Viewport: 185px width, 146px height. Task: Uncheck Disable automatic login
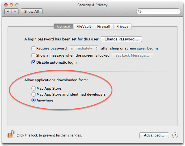(x=34, y=62)
